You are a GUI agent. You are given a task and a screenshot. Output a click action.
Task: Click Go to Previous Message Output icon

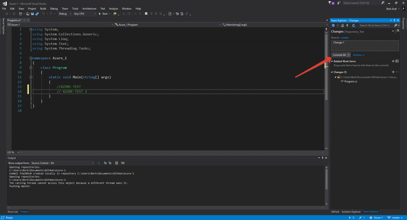pos(105,163)
